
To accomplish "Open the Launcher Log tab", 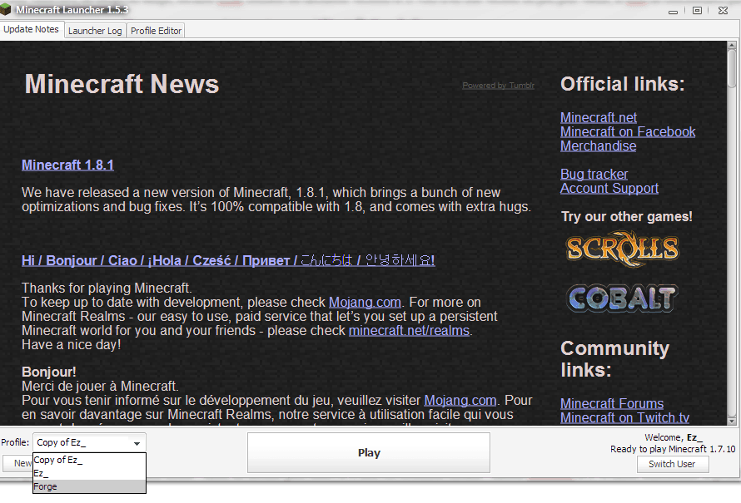I will tap(95, 31).
